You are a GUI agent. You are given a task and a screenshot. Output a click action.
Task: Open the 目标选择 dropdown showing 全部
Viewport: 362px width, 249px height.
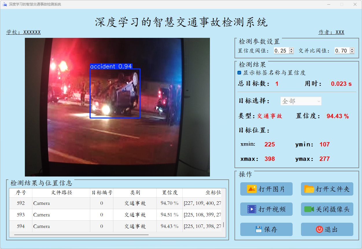pyautogui.click(x=301, y=101)
